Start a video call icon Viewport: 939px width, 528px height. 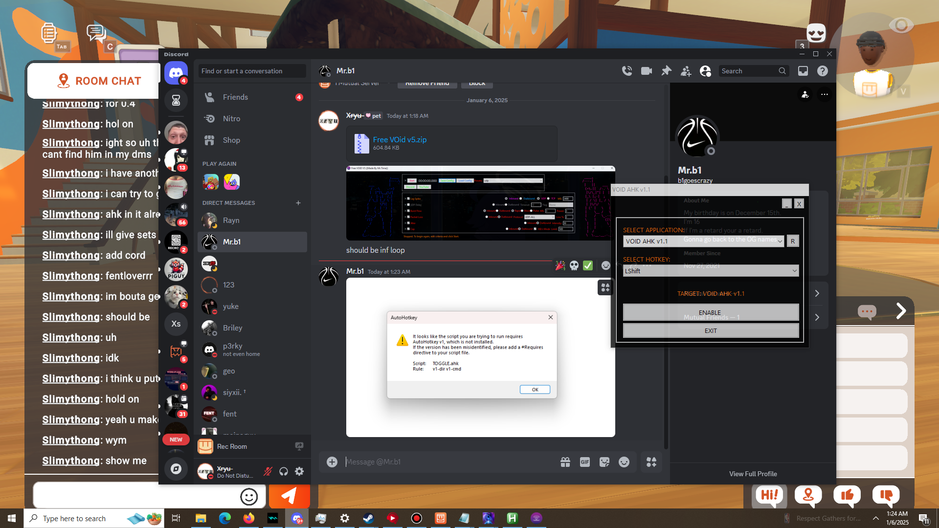(647, 71)
